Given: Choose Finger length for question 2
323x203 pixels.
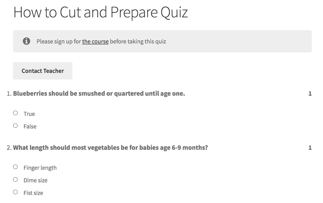Looking at the screenshot, I should coord(15,167).
